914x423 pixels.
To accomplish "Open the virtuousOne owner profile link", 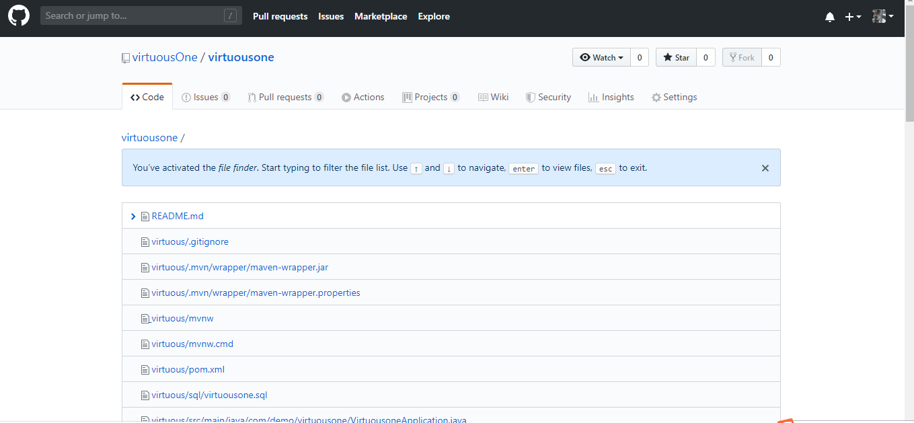I will [x=165, y=57].
